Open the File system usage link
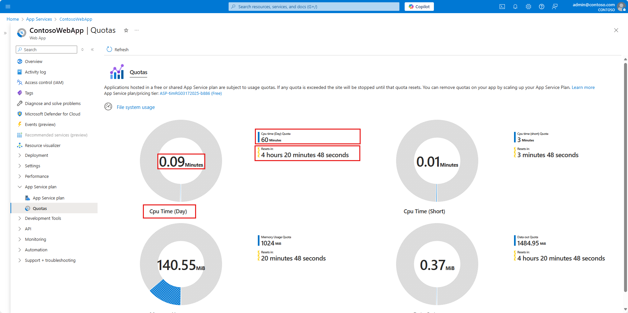The image size is (628, 313). coord(136,107)
